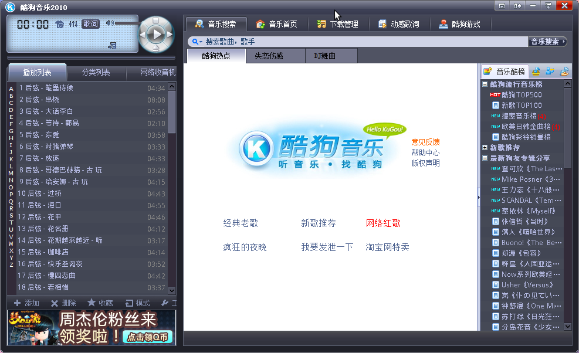Click the plus 添加 add button
Screen dimensions: 579x353
26,303
